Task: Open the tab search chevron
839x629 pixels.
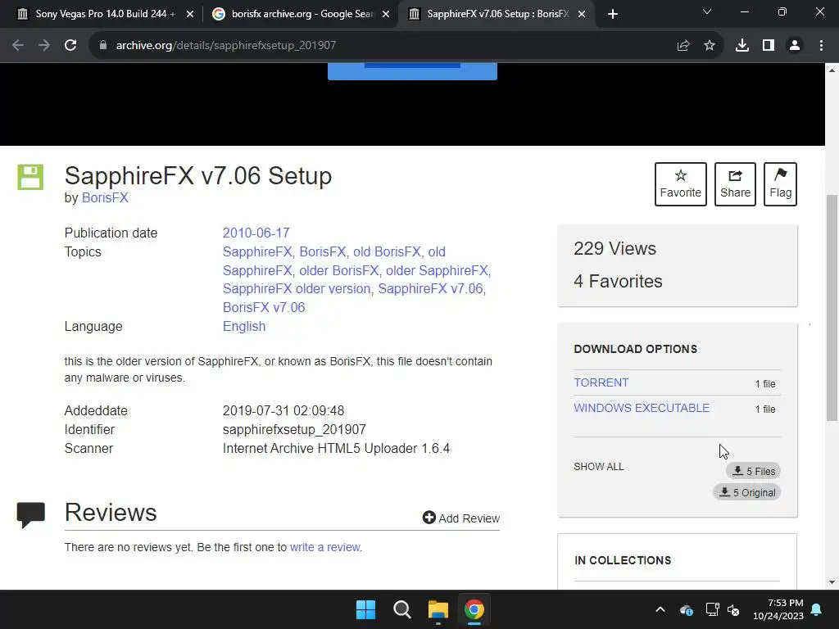Action: (707, 11)
